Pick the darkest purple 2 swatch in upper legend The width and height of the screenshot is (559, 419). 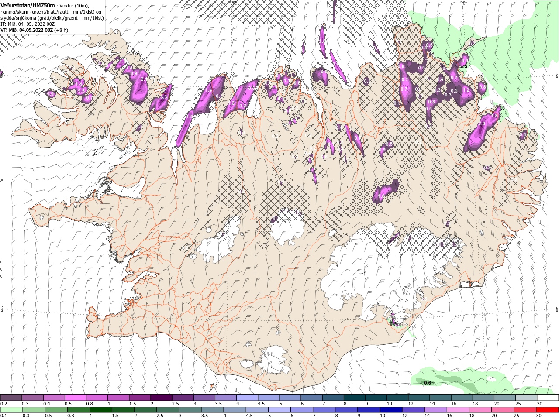click(161, 398)
